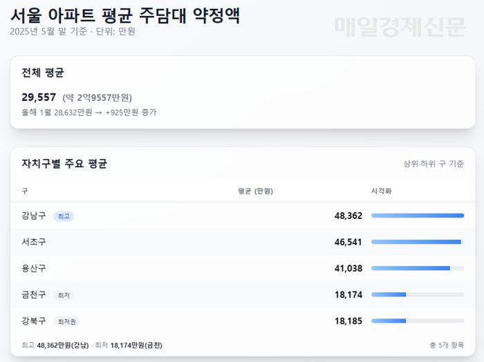Select the 용산구 progress bar

[418, 268]
